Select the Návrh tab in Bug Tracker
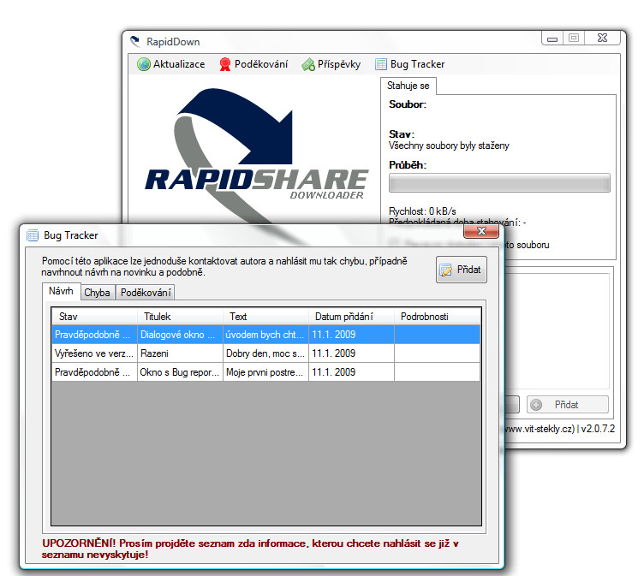This screenshot has width=644, height=576. coord(61,292)
